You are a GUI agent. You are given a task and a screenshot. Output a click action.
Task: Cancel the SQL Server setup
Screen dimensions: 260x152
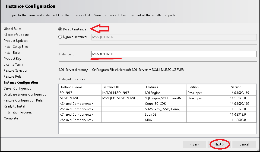(244, 144)
